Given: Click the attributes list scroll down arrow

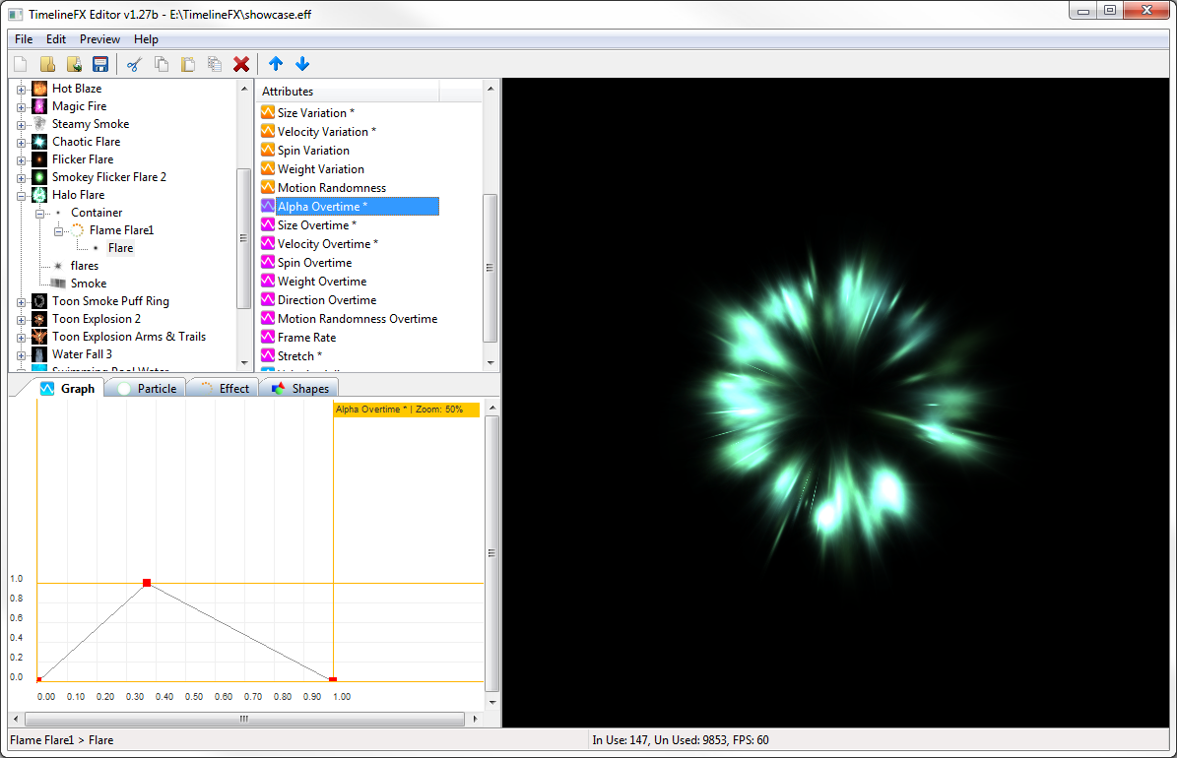Looking at the screenshot, I should tap(490, 363).
